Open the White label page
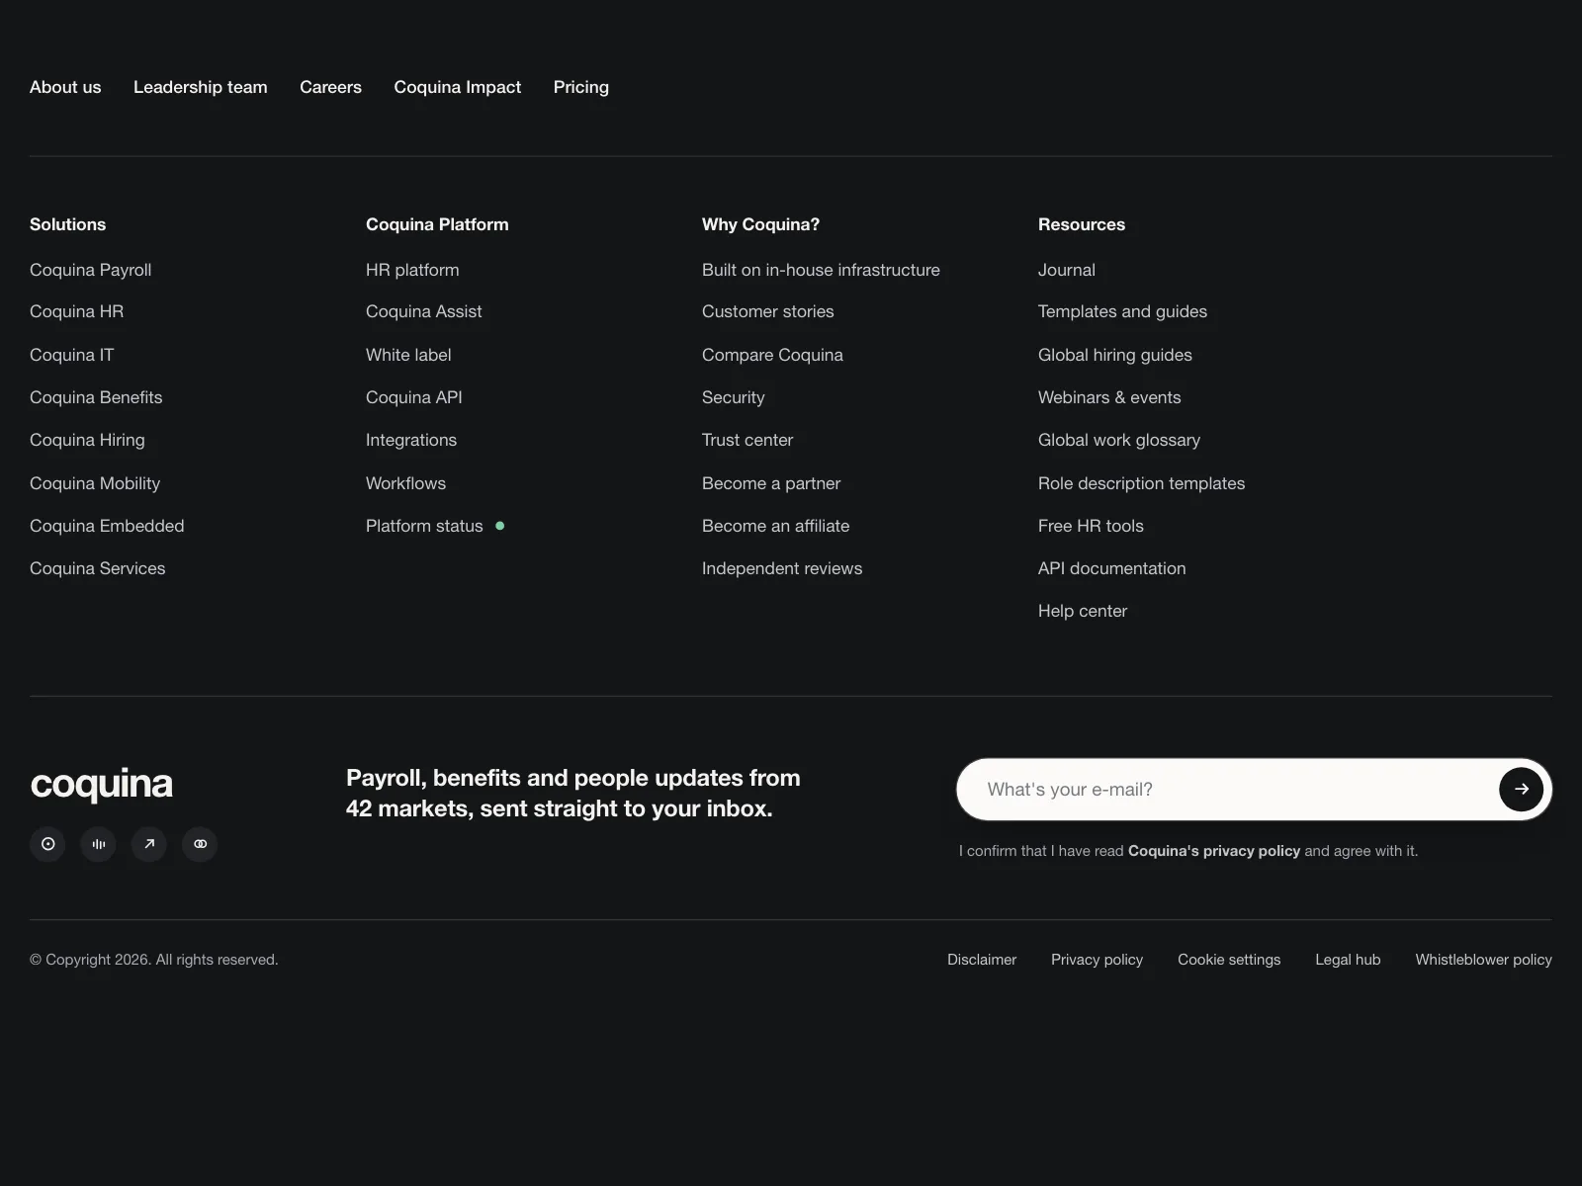 point(408,355)
